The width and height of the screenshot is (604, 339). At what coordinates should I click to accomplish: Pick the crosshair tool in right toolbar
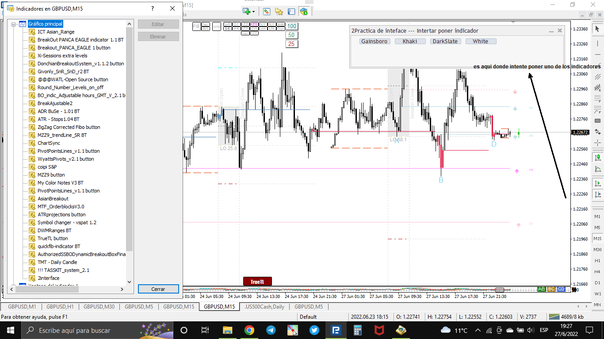[x=597, y=143]
